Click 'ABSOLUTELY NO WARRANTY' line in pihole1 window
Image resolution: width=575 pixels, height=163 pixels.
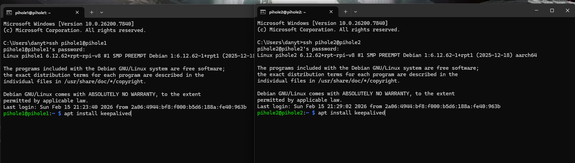[x=102, y=94]
